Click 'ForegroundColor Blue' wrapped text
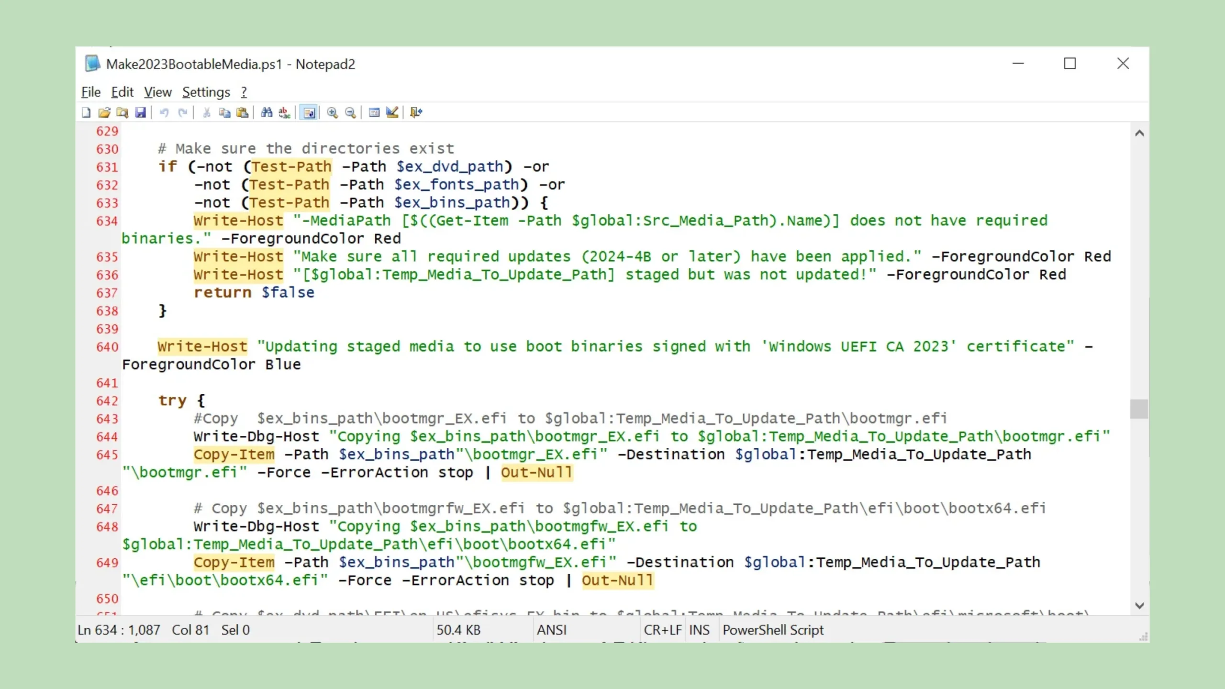 pos(212,365)
